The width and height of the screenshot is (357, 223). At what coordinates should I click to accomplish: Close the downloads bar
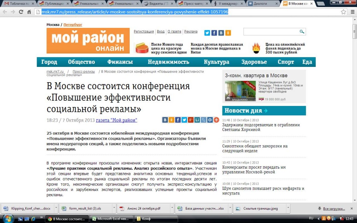point(351,208)
